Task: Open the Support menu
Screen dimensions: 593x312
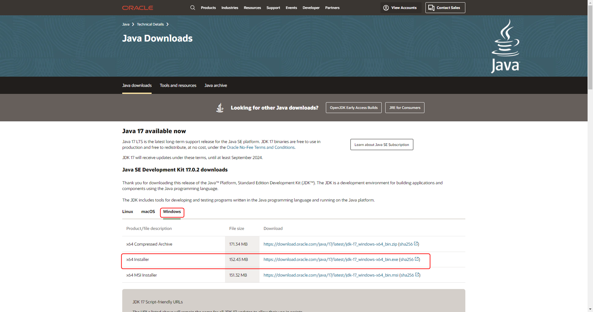Action: click(x=273, y=8)
